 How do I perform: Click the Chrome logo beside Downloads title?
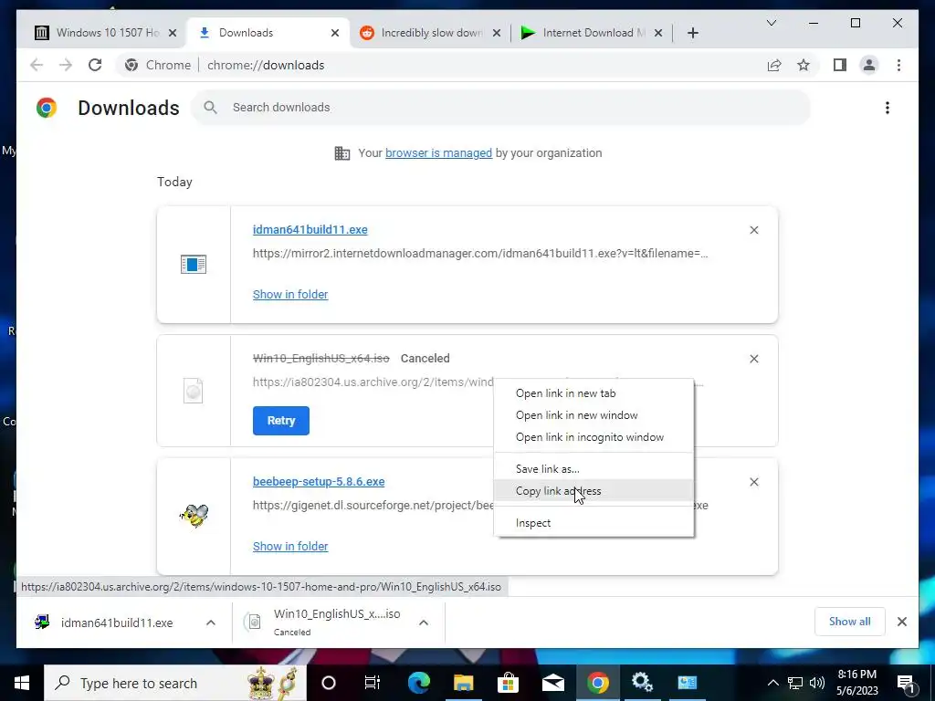tap(47, 108)
